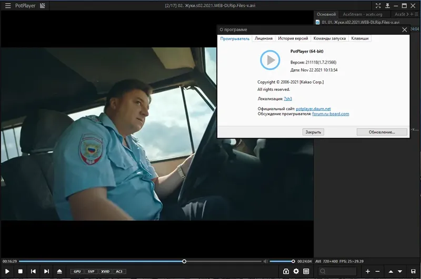421x279 pixels.
Task: Toggle fullscreen with the expand arrows icon
Action: (378, 6)
